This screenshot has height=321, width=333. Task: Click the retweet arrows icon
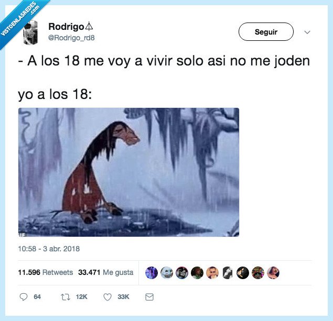pyautogui.click(x=66, y=297)
